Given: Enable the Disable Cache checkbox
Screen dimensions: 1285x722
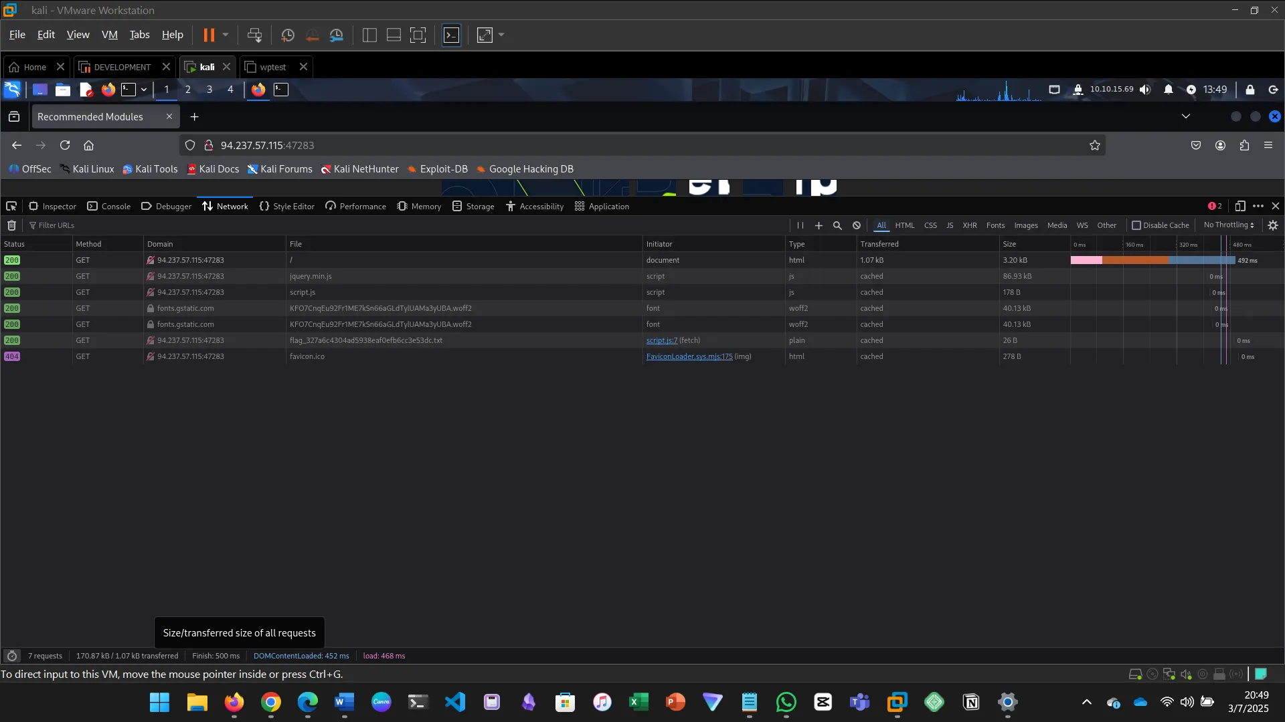Looking at the screenshot, I should click(1136, 225).
